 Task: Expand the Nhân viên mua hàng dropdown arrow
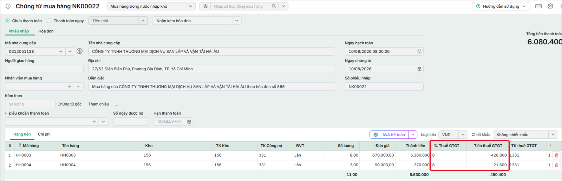(79, 86)
